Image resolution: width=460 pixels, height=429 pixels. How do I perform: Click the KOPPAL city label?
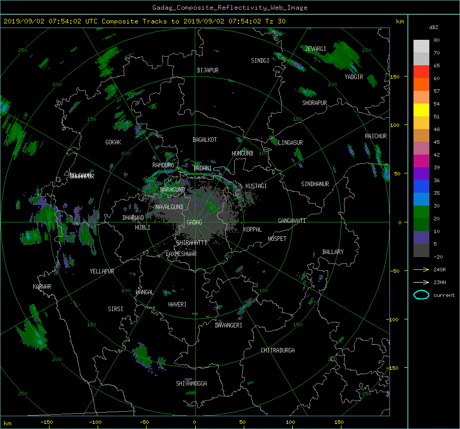pyautogui.click(x=252, y=230)
